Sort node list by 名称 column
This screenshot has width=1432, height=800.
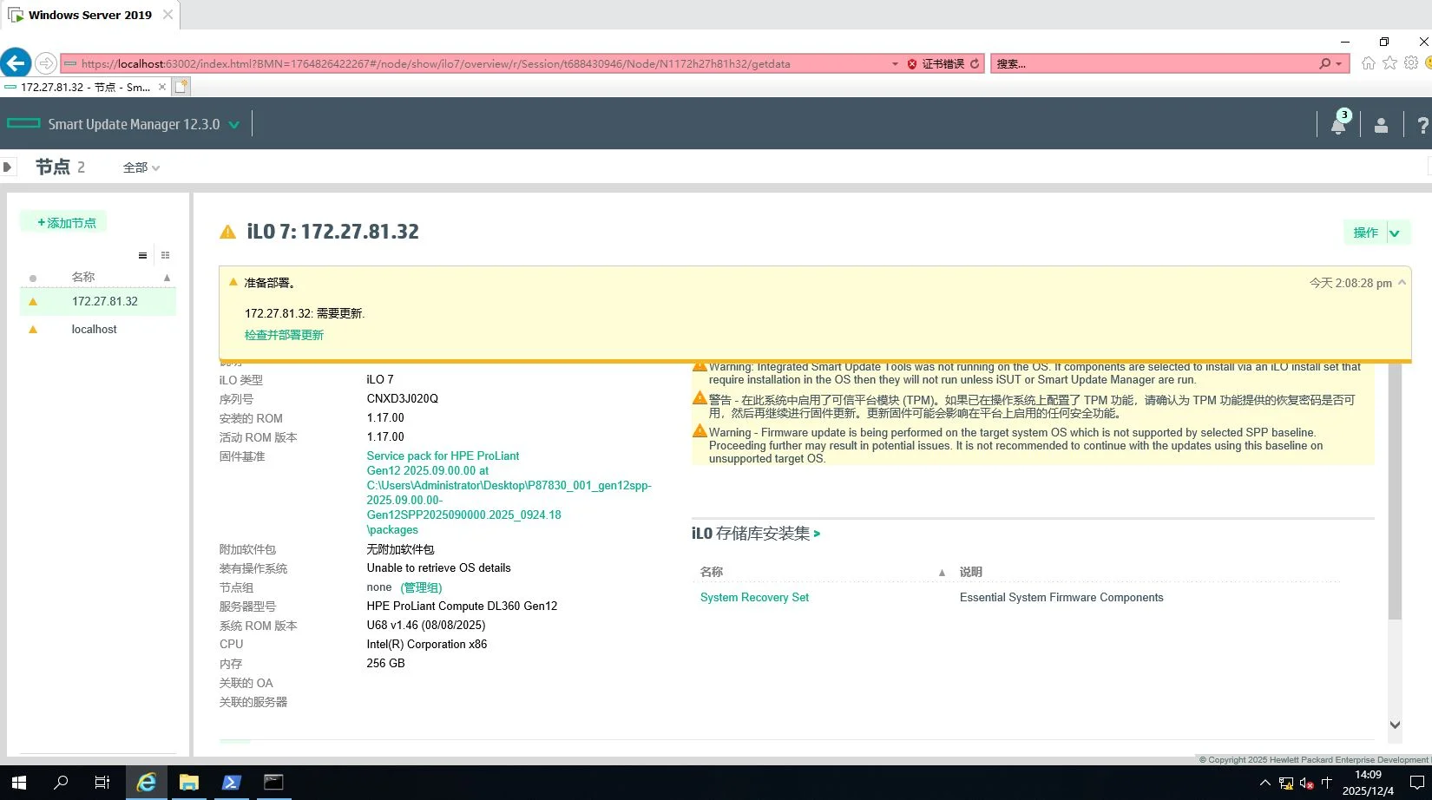point(83,277)
